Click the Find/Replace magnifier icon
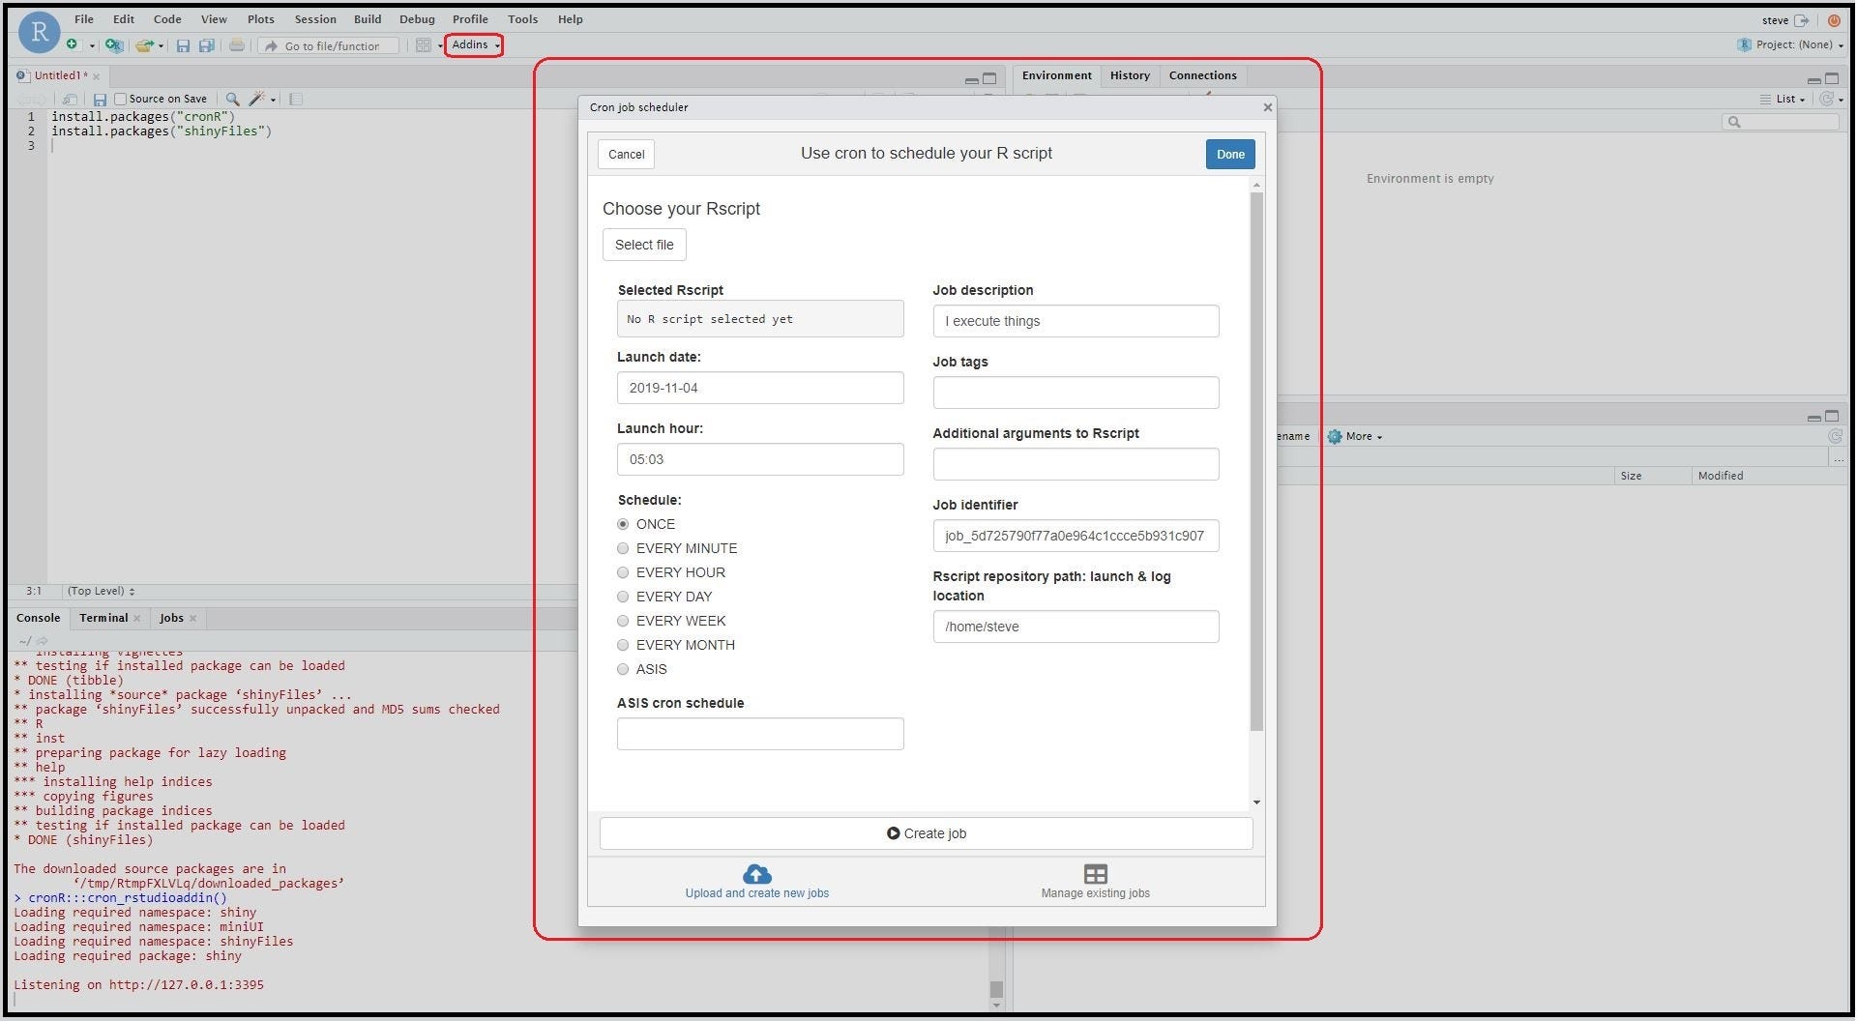Screen dimensions: 1857x1021 [x=232, y=99]
